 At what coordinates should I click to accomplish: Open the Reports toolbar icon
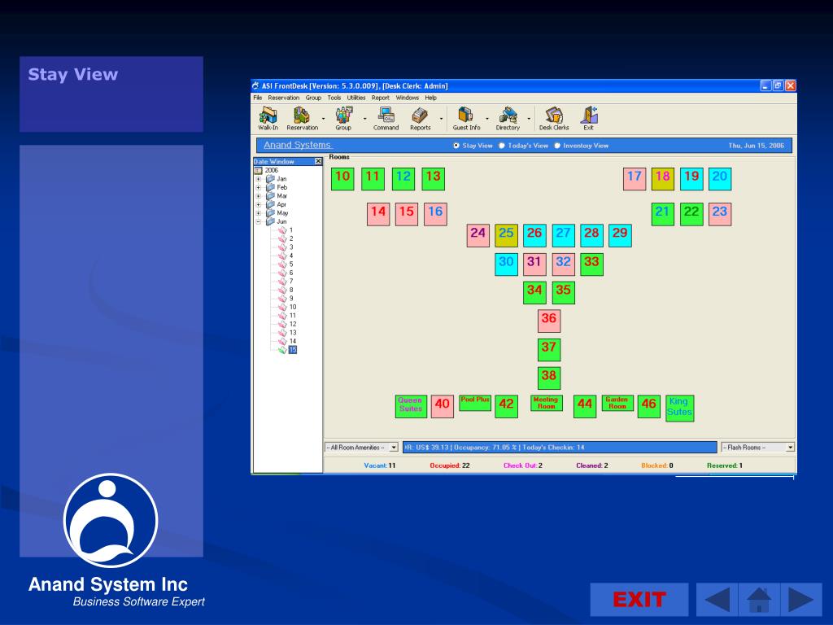(x=421, y=118)
